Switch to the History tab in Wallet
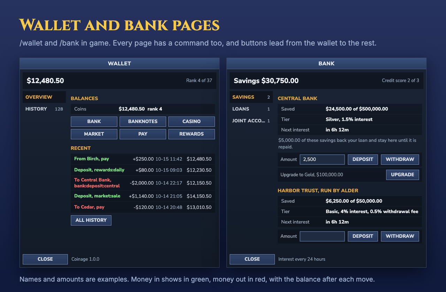446x292 pixels. 44,109
